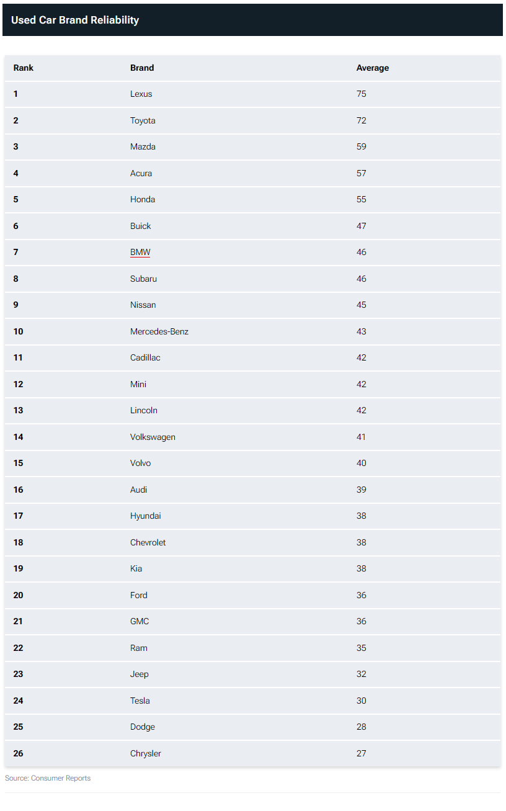
Task: Select rank number 13 cell
Action: (x=18, y=410)
